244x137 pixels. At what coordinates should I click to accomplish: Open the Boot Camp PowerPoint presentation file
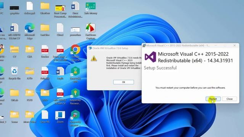[x=60, y=11]
